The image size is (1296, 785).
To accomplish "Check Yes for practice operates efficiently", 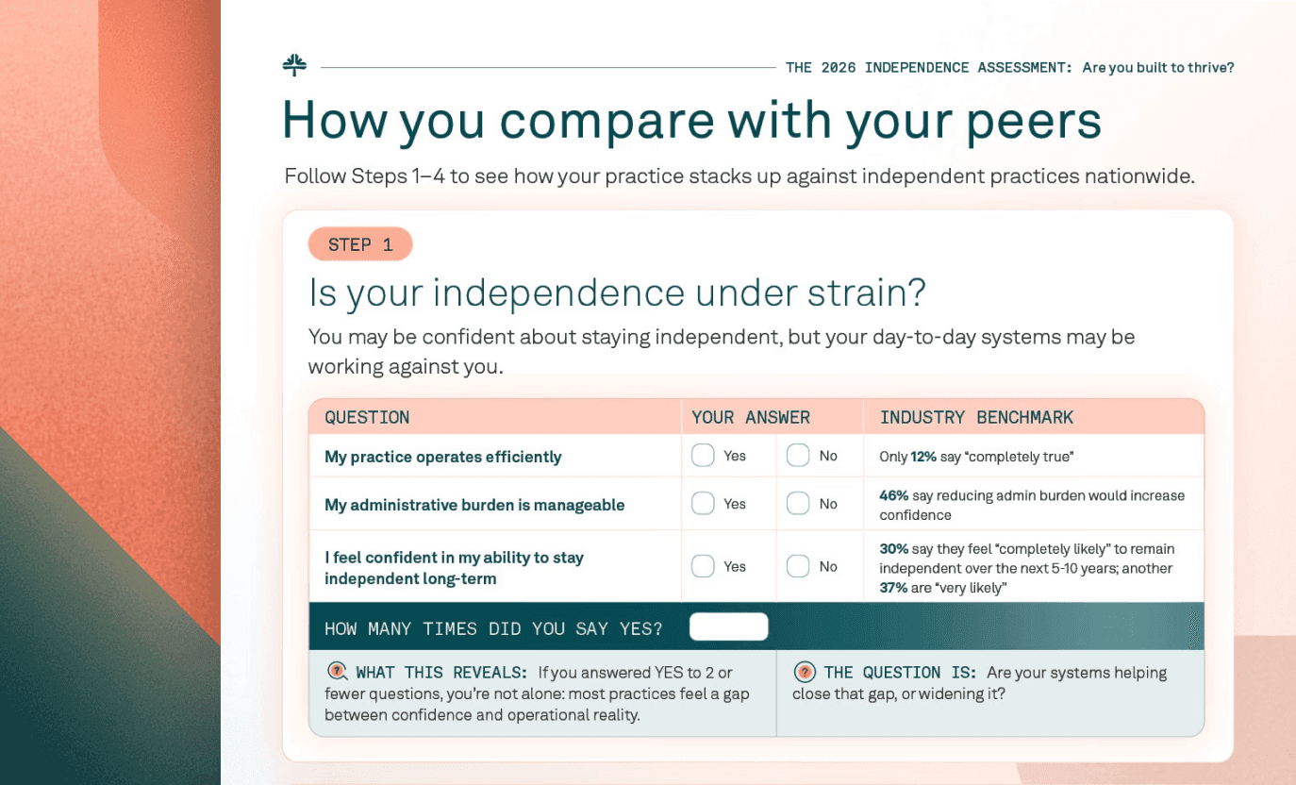I will point(703,456).
